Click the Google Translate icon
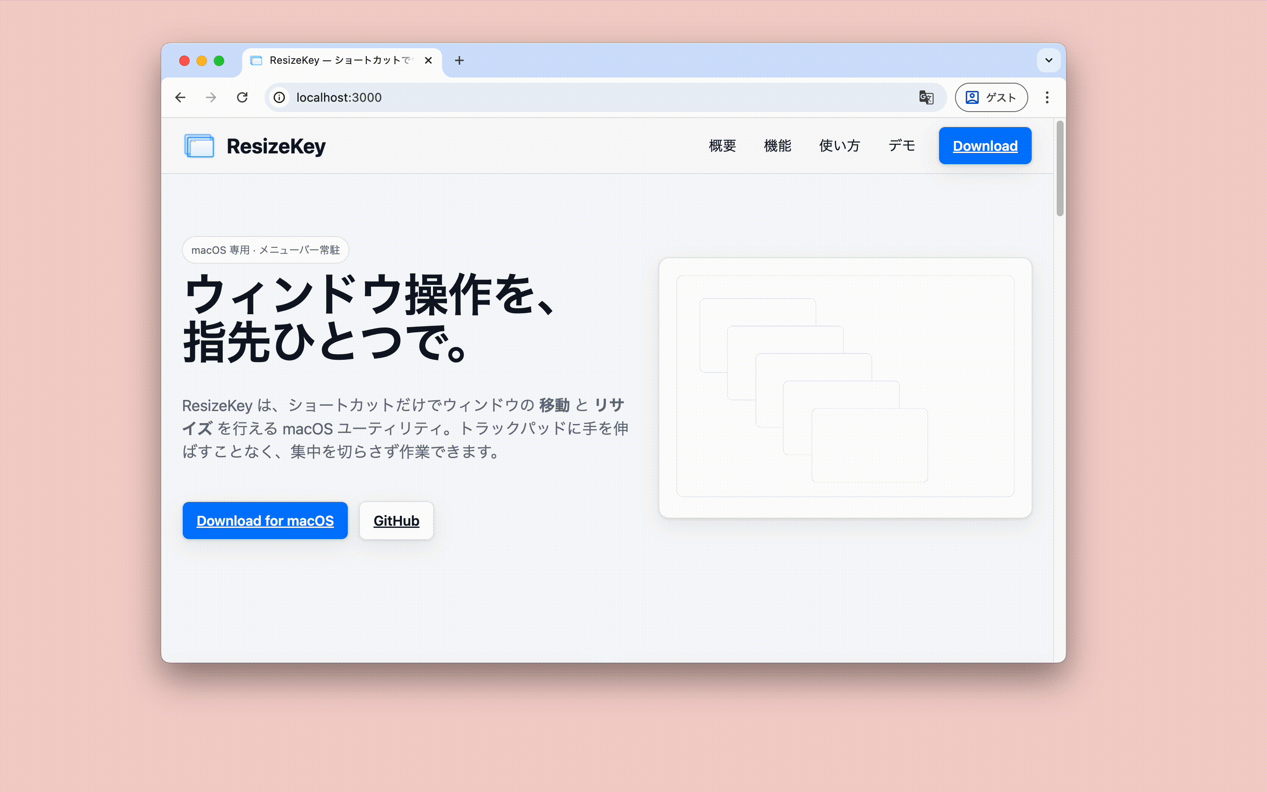1267x792 pixels. pos(926,97)
